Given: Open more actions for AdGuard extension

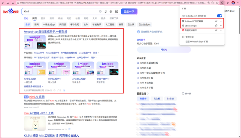Looking at the screenshot, I should coord(221,21).
